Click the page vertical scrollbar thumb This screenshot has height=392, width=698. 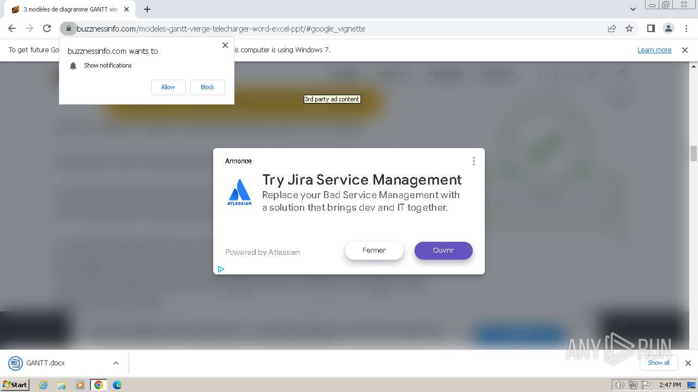point(694,154)
